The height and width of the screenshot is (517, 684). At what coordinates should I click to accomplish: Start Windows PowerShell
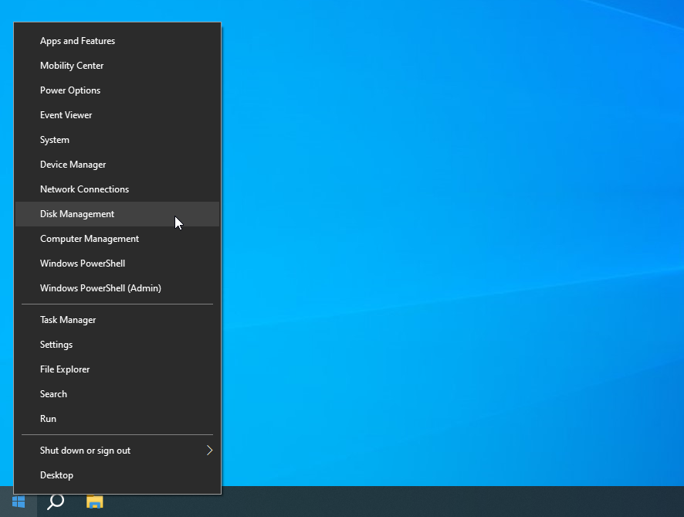click(x=117, y=264)
